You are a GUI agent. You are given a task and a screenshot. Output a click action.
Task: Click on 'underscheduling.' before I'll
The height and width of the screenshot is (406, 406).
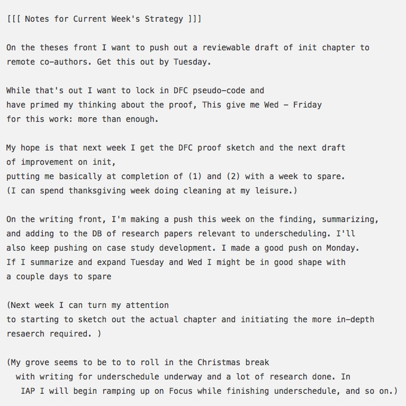coord(293,234)
